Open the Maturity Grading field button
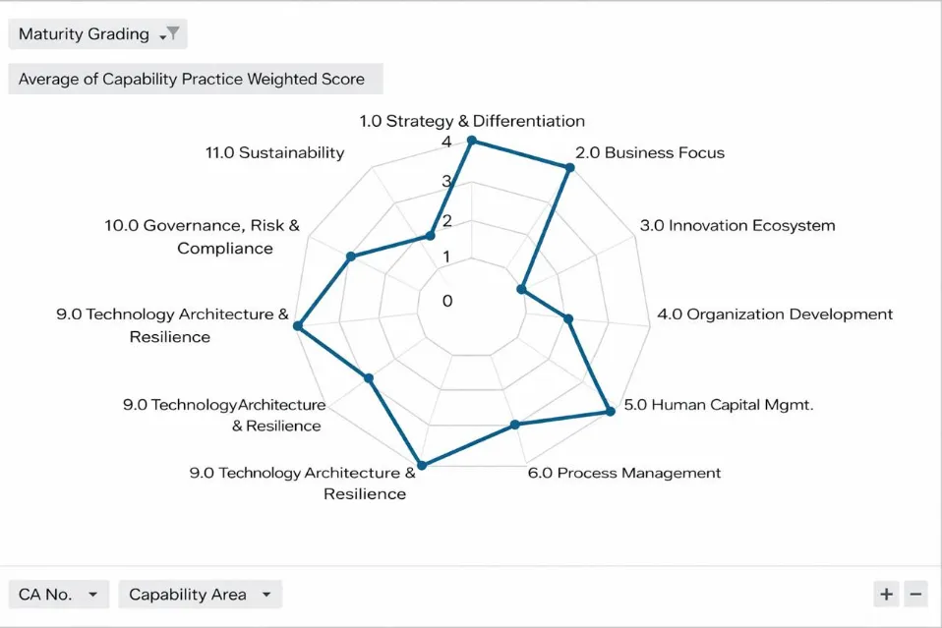The width and height of the screenshot is (942, 628). pyautogui.click(x=84, y=34)
